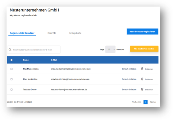Re-invite Testuser Demo via Erneut einladen

click(x=129, y=89)
